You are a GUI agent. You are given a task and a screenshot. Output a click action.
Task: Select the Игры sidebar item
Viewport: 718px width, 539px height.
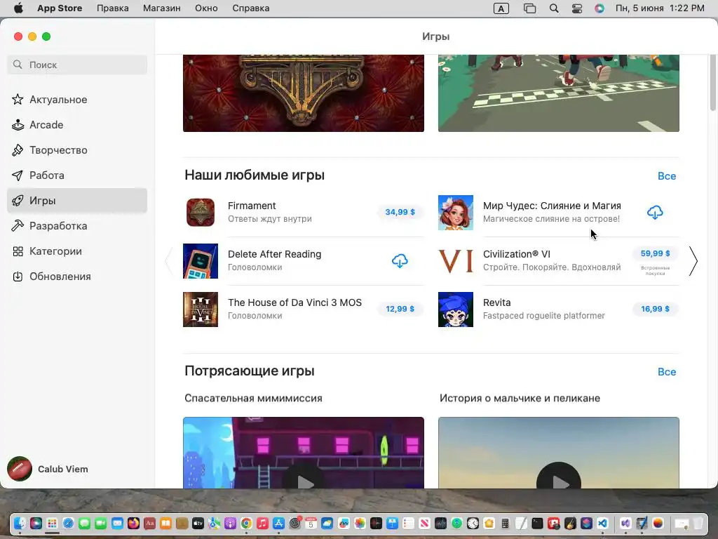[x=77, y=200]
